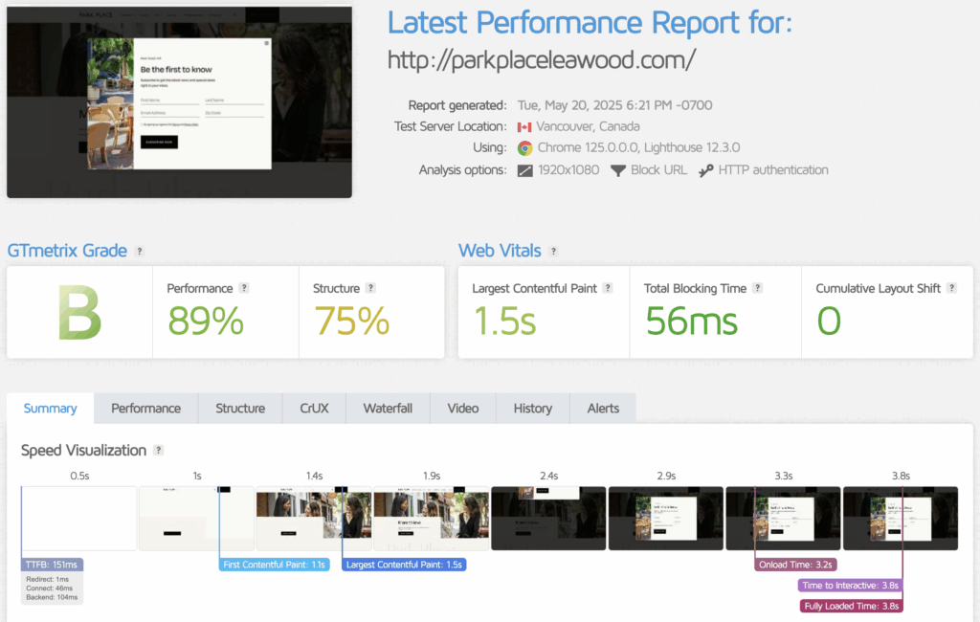Open the Structure score help icon

click(370, 288)
